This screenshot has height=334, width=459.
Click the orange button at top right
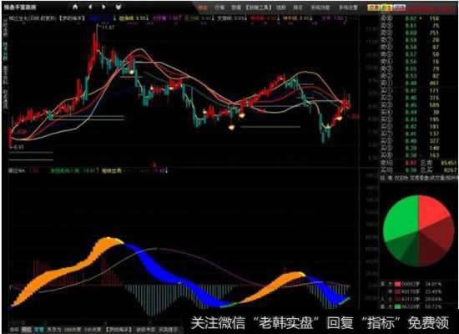374,8
